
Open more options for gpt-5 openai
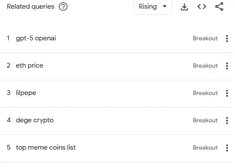tap(227, 39)
